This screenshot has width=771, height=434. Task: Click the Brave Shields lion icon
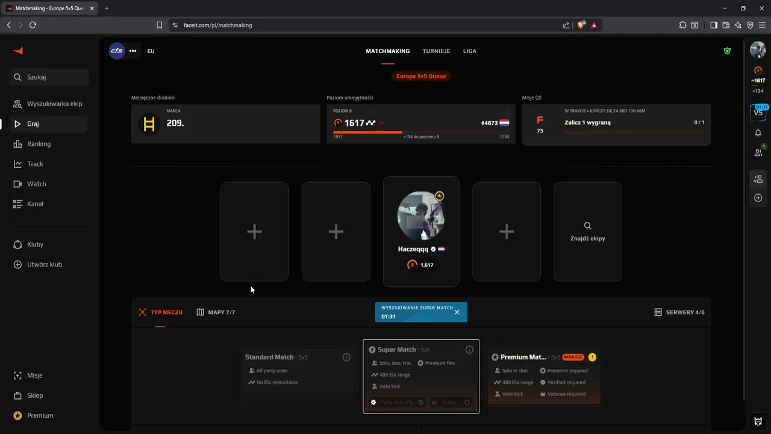click(581, 25)
